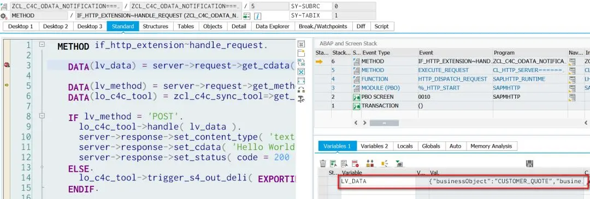Show the Globals tab
Viewport: 590px width, 199px height.
[431, 146]
